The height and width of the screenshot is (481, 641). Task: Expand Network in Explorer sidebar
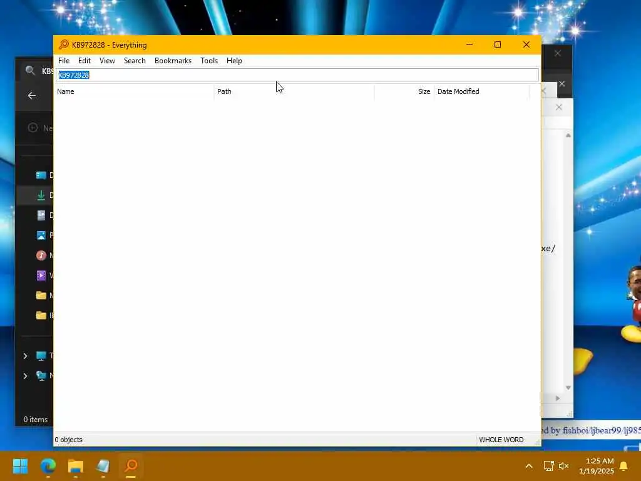pyautogui.click(x=25, y=376)
